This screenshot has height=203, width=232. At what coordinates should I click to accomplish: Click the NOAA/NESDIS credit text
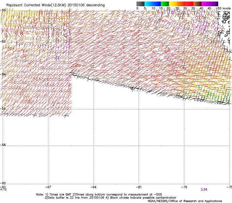185,201
